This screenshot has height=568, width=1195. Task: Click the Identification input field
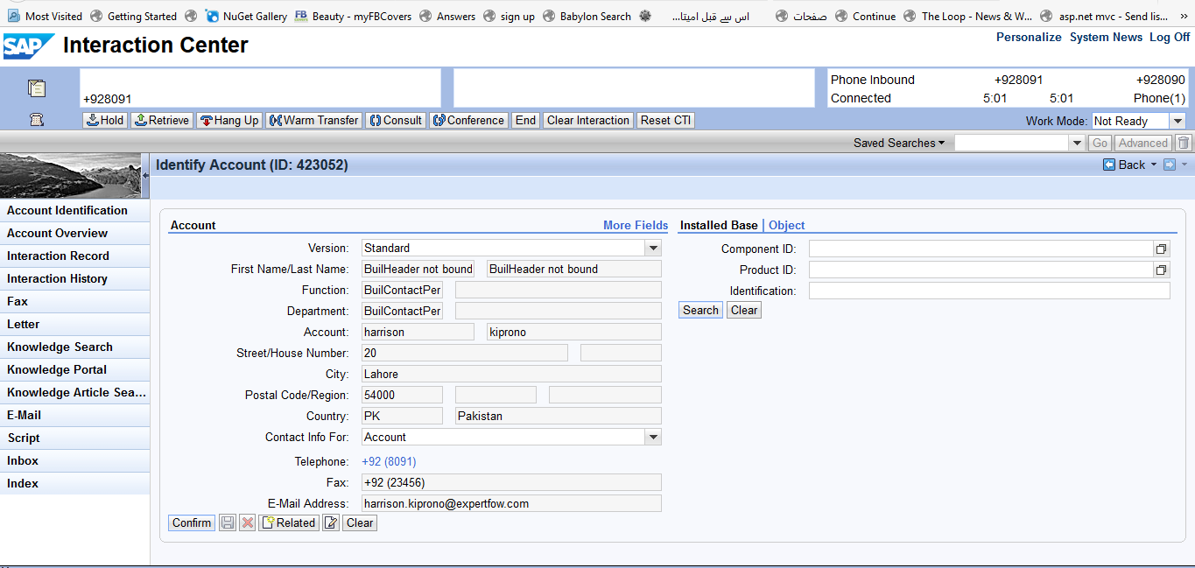point(988,291)
